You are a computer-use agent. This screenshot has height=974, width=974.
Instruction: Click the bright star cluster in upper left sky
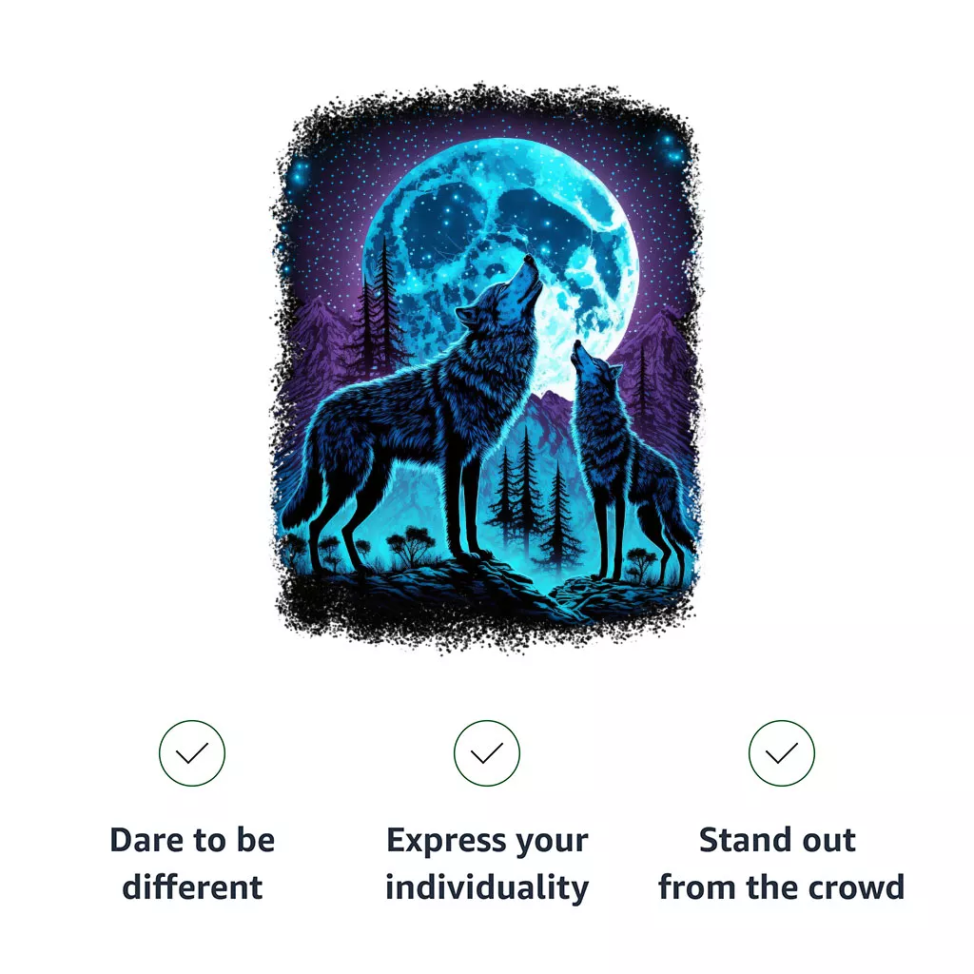[300, 171]
